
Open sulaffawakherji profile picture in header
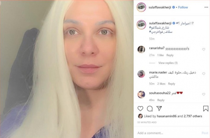141,7
